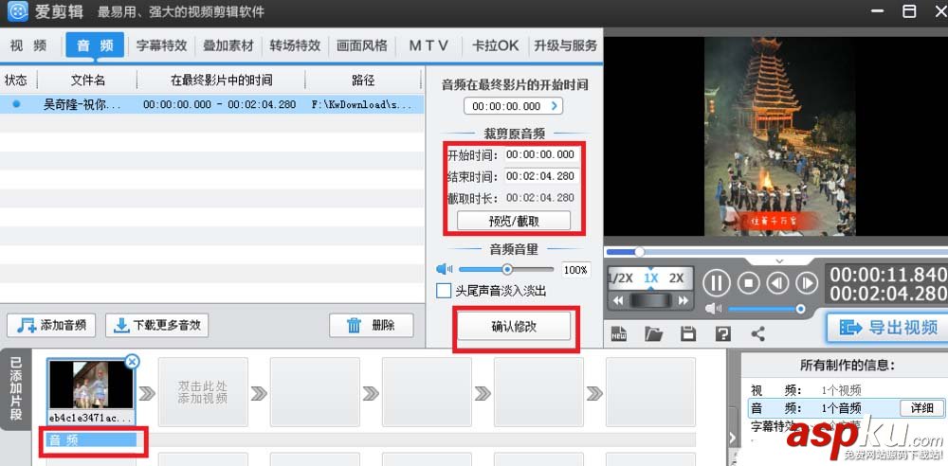Click 下载更多音效 button
Viewport: 948px width, 466px height.
point(156,325)
